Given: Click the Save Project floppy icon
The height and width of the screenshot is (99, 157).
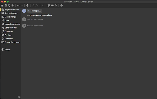Looking at the screenshot, I should coord(13,5).
